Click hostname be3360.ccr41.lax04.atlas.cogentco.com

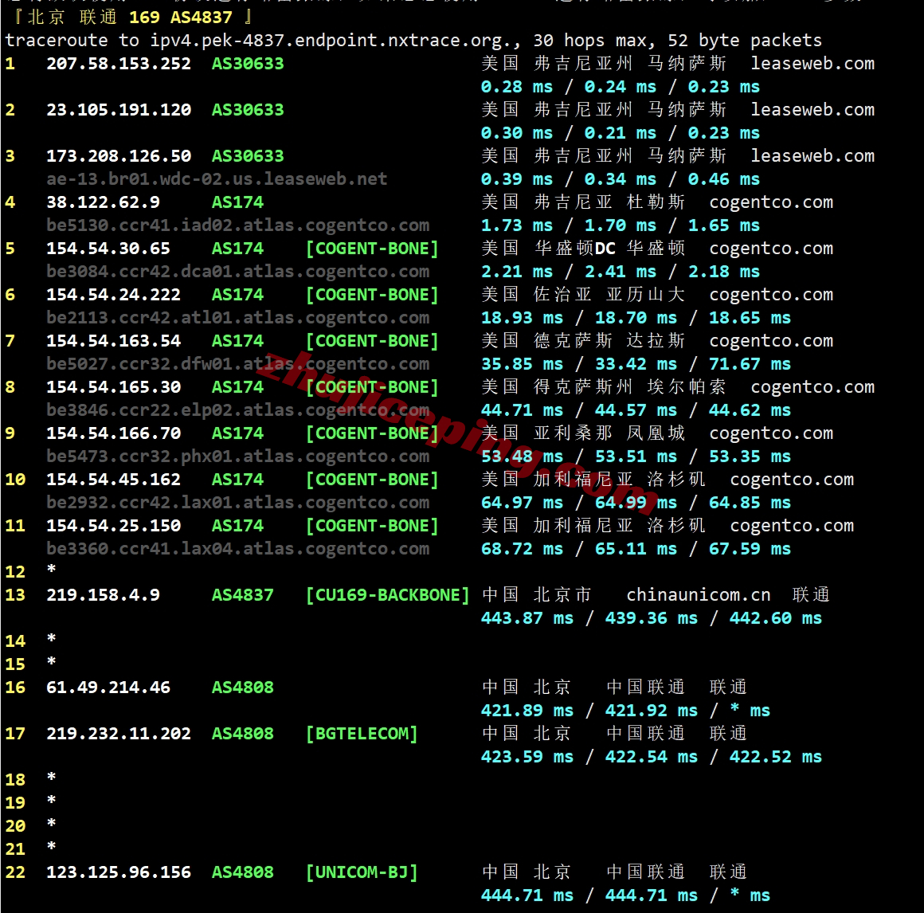coord(237,549)
